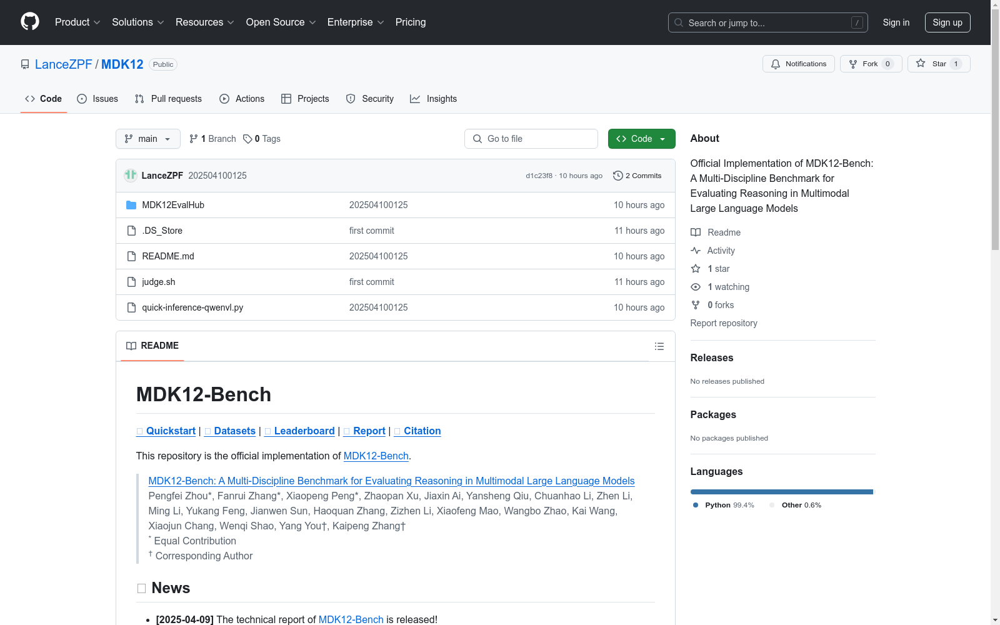Click the judge.sh file icon
Screen dimensions: 1000x625
pyautogui.click(x=131, y=282)
